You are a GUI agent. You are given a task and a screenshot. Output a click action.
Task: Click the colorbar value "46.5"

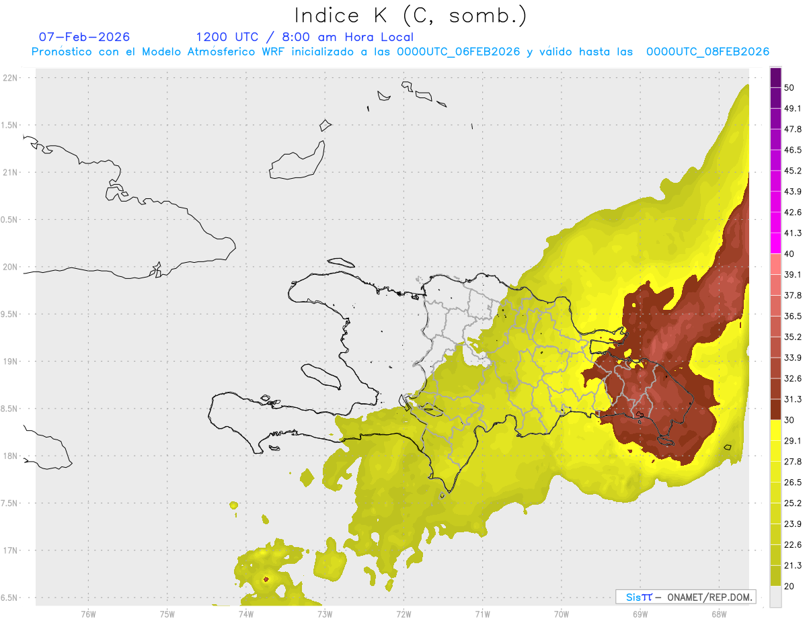(x=793, y=150)
